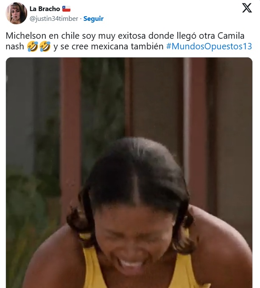Screen dimensions: 260x288
Task: Click the phrase "y se cree mexicana también"
Action: click(x=109, y=46)
